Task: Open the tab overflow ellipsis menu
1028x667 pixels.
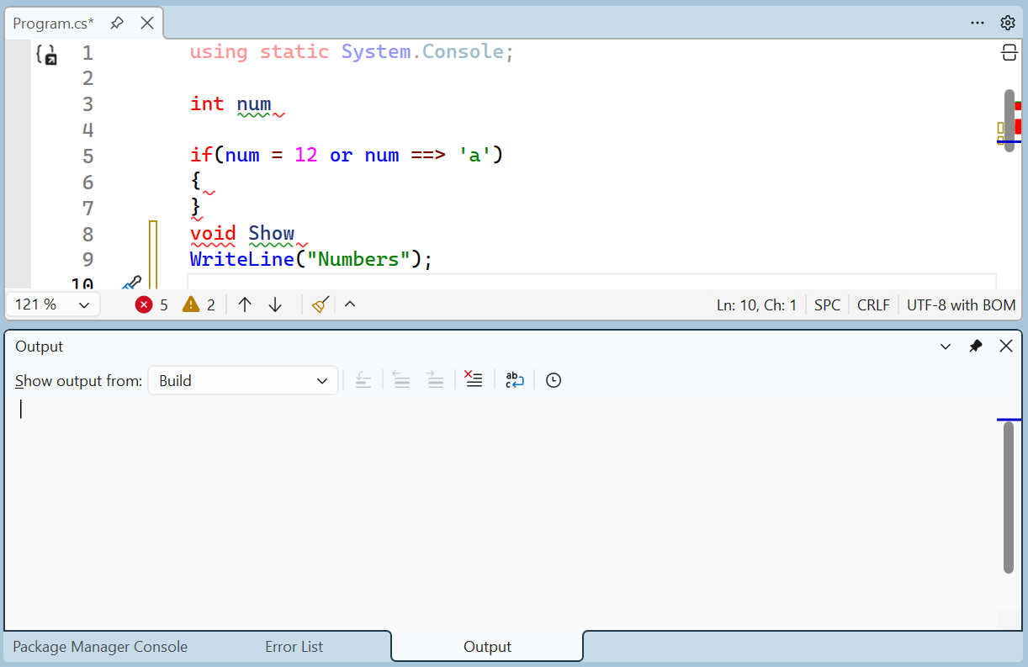Action: pos(978,23)
